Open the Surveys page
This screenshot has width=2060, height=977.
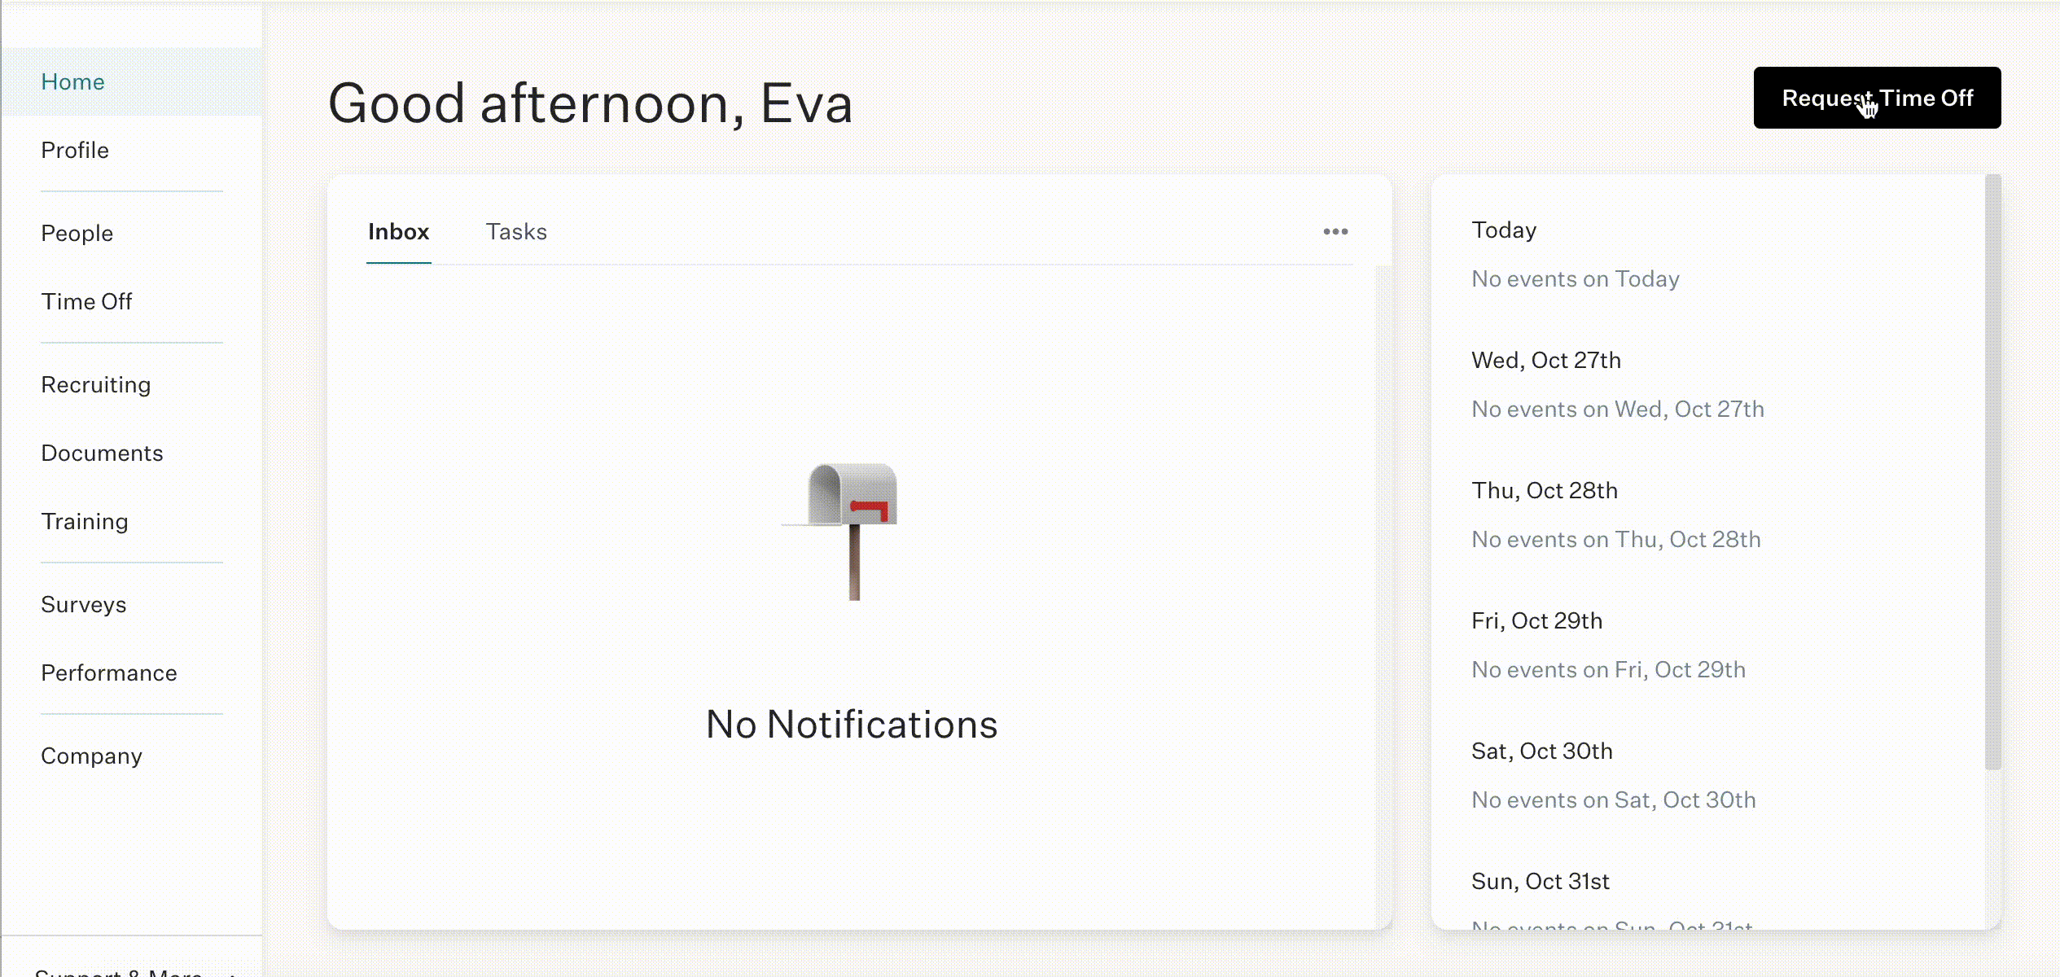click(x=83, y=605)
